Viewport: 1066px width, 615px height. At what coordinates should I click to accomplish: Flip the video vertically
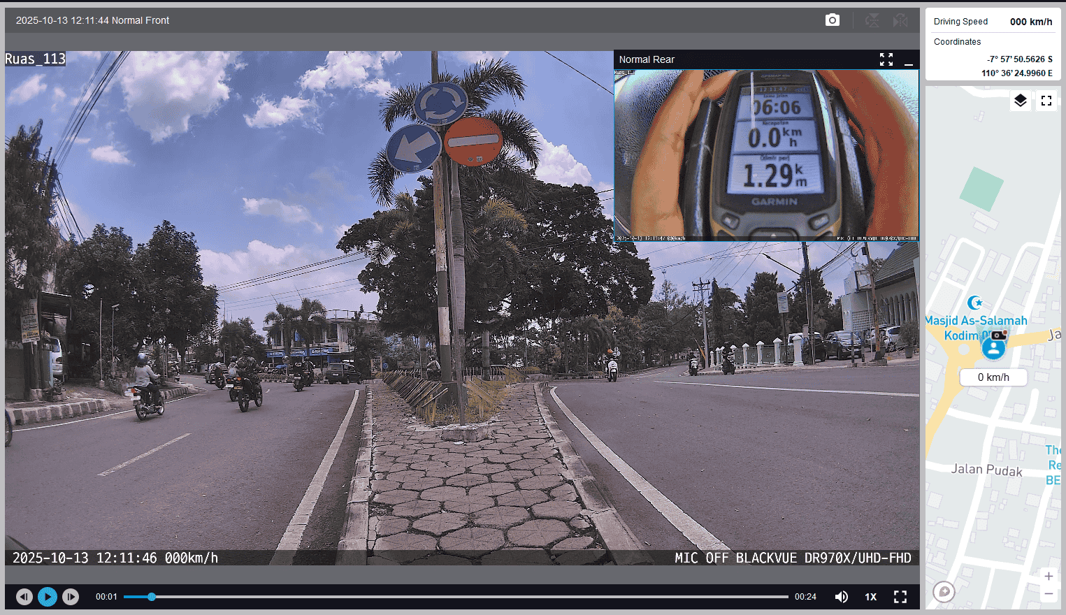click(x=872, y=20)
